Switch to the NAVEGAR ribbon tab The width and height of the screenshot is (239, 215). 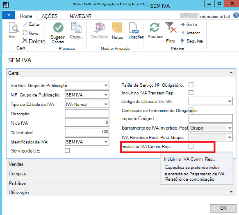[x=80, y=16]
